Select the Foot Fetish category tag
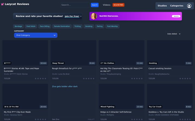Screen dimensions: 195x121 tap(31, 26)
